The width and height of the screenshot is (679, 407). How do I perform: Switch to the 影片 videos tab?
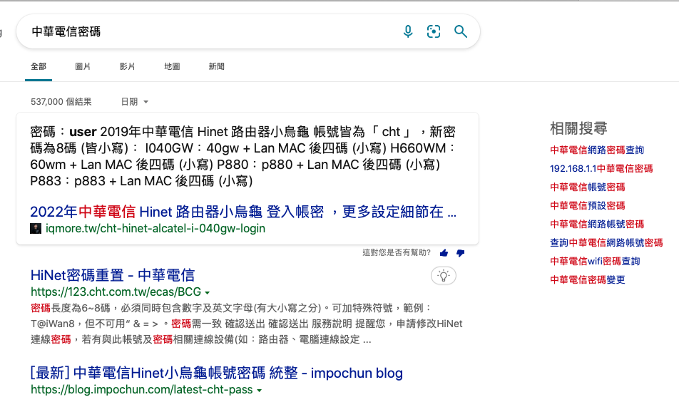click(128, 66)
